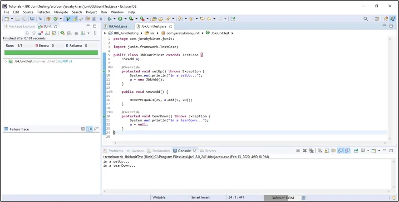Click the Run Garbage Collector trash icon
This screenshot has width=399, height=202.
coord(304,197)
